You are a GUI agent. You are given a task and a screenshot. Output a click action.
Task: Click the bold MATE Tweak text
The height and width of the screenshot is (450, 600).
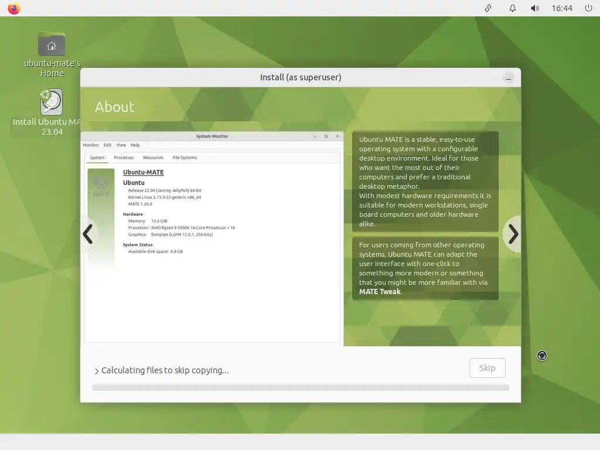click(380, 292)
